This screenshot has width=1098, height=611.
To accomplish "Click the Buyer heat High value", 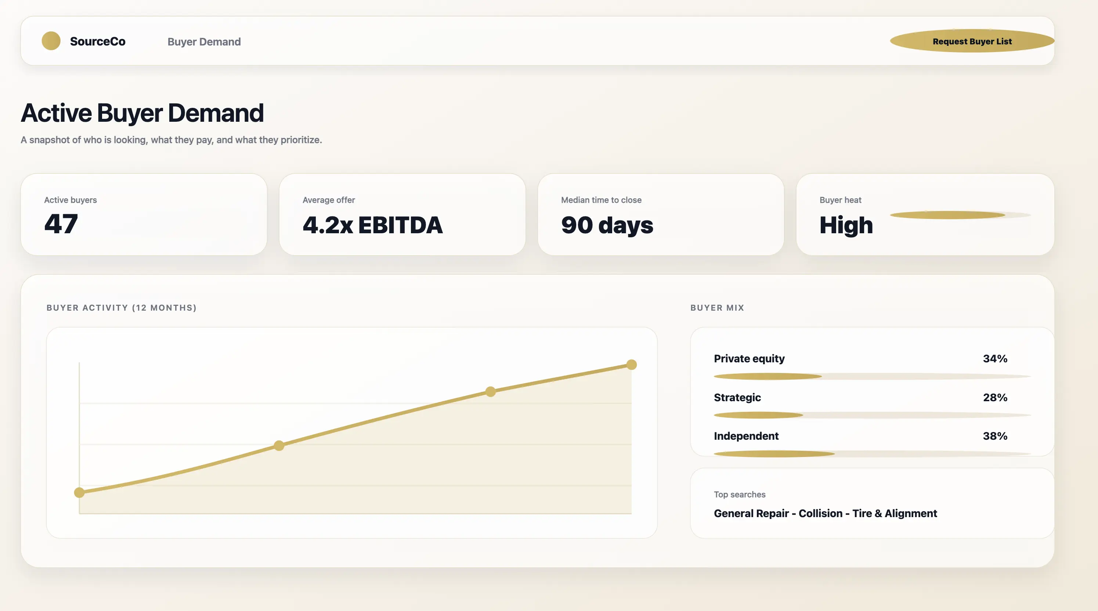I will 846,225.
